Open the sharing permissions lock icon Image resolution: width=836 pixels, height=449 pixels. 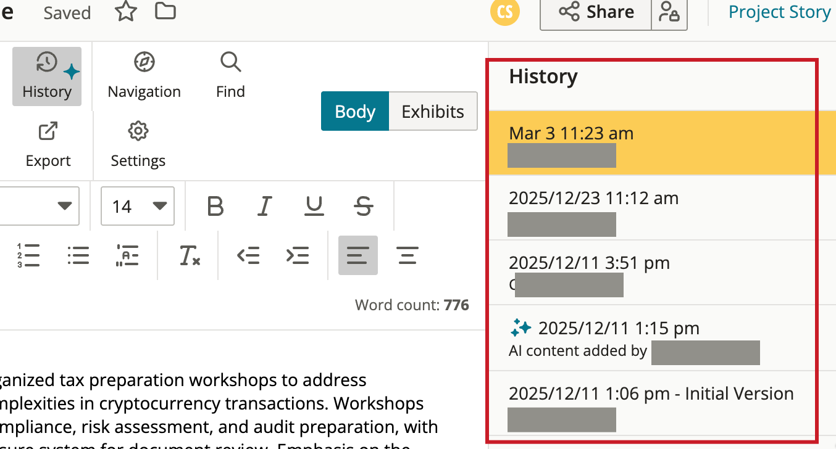[669, 13]
